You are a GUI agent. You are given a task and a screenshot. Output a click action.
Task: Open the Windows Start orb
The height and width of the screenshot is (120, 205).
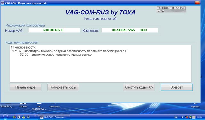point(5,117)
